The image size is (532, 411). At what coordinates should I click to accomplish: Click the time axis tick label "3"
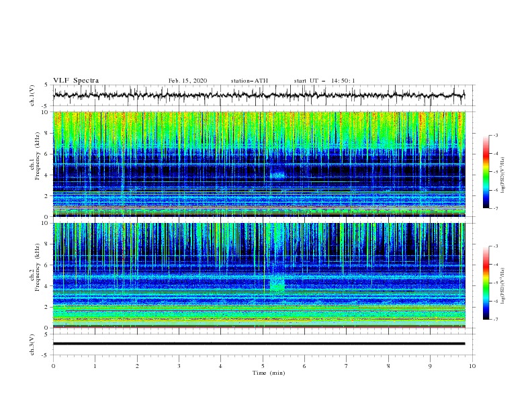coord(179,366)
